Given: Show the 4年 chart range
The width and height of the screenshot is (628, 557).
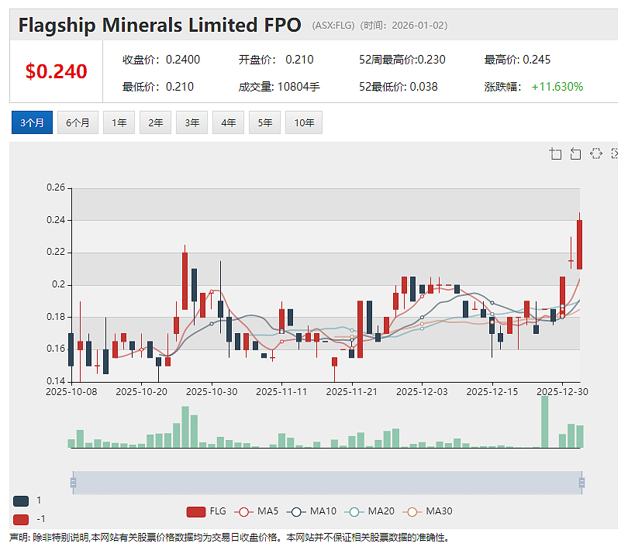Looking at the screenshot, I should point(228,122).
